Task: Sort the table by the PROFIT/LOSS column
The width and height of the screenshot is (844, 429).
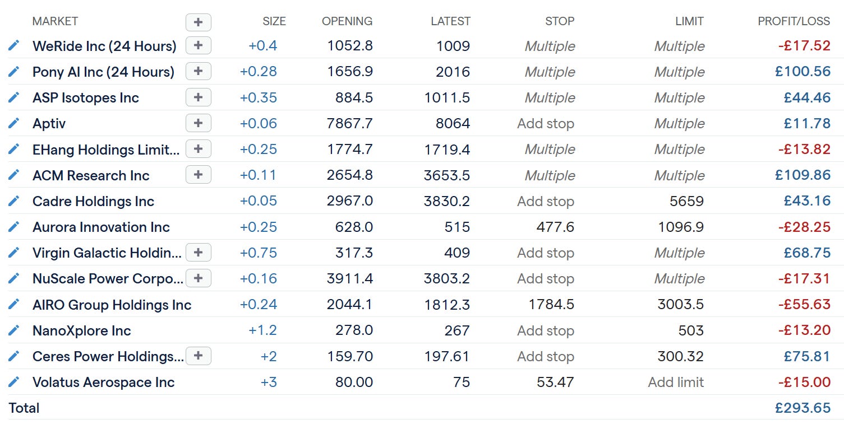Action: click(x=793, y=21)
